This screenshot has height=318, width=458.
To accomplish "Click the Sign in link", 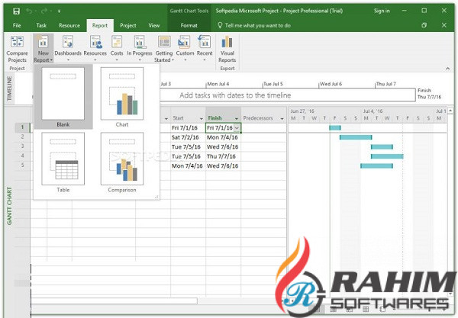I will tap(382, 11).
